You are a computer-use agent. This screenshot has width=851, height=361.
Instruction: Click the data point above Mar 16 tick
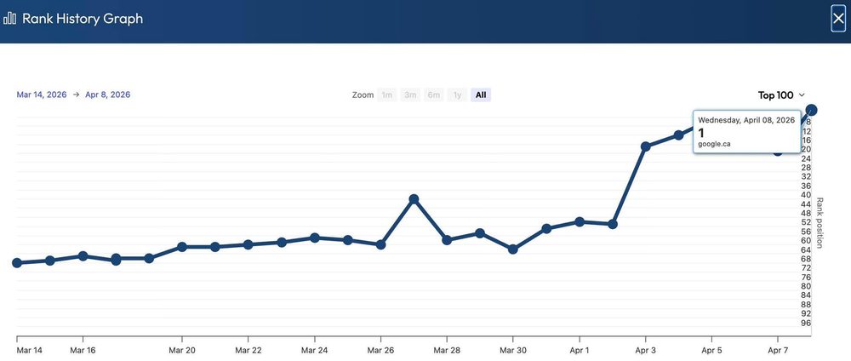(83, 255)
